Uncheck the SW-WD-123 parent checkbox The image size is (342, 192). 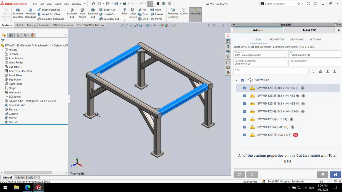coord(242,80)
